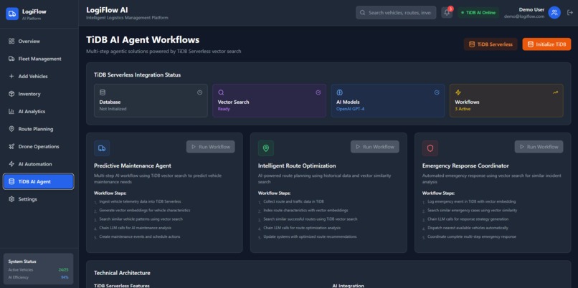Viewport: 578px width, 288px height.
Task: Click the AI Analytics bar chart icon
Action: [11, 112]
